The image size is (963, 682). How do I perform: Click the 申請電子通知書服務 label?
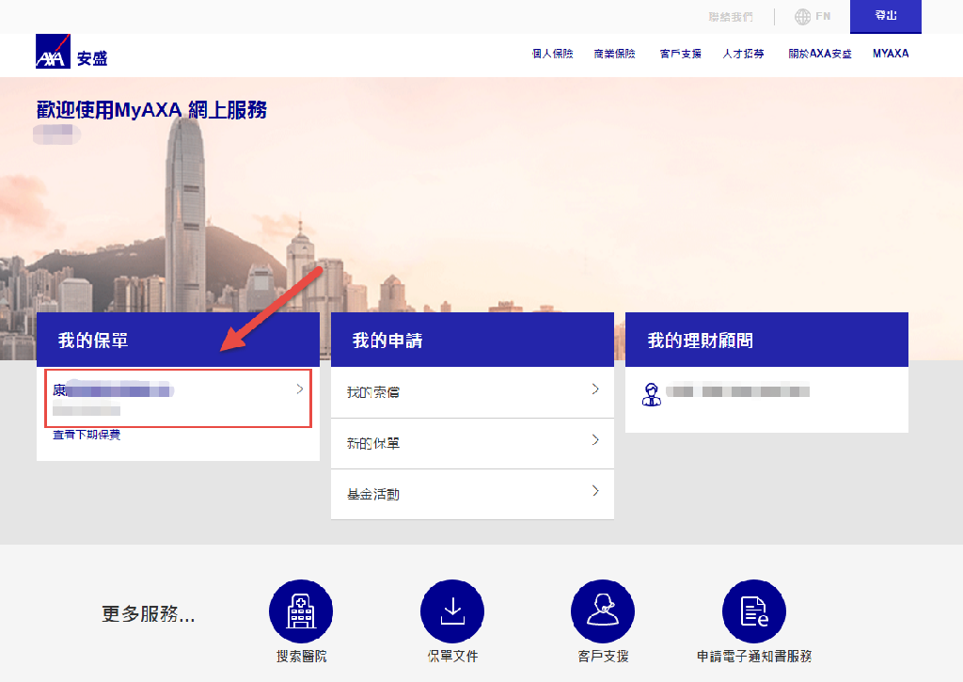point(754,657)
